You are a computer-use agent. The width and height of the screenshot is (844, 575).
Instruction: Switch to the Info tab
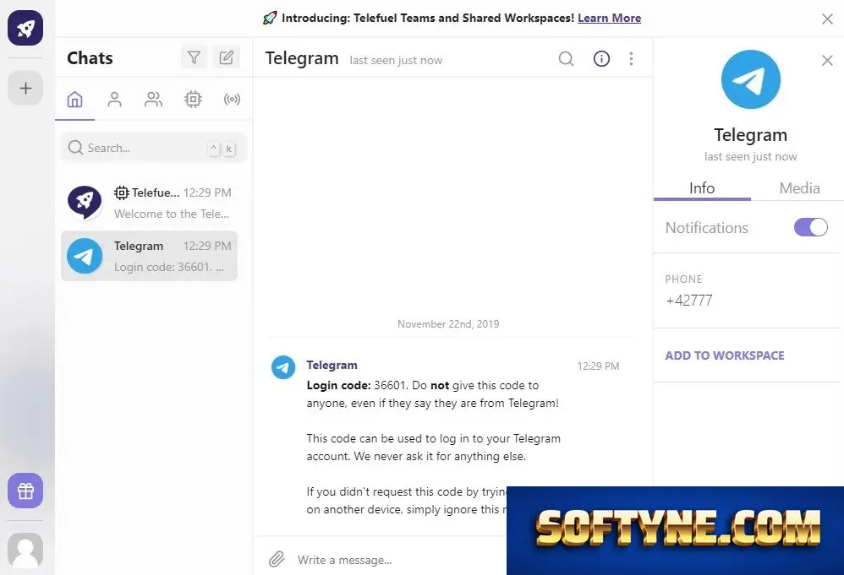[702, 188]
